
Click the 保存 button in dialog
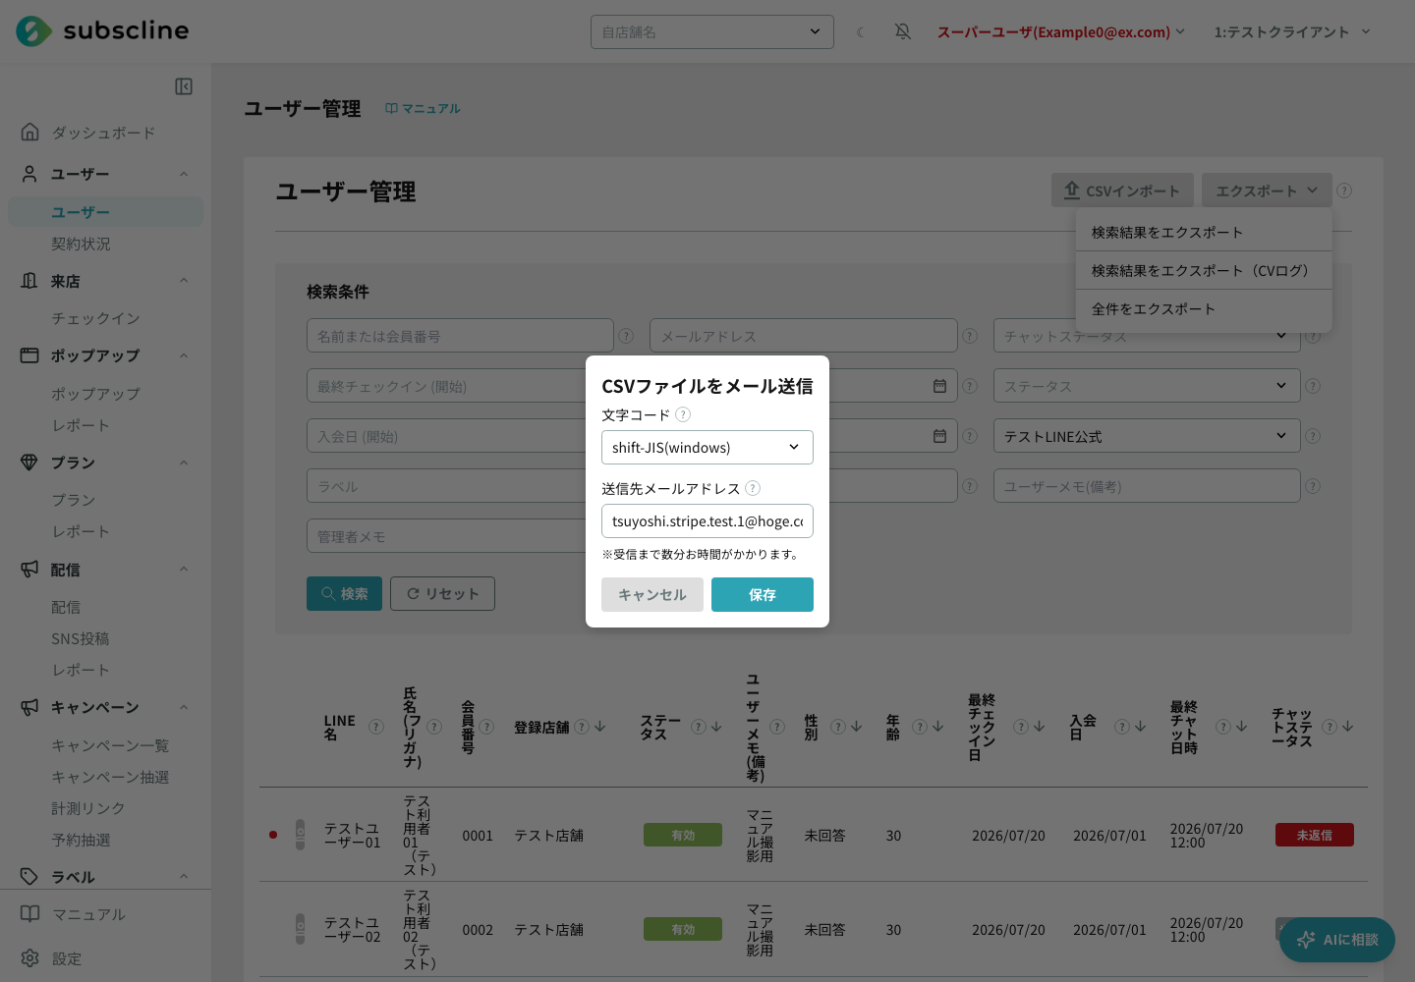point(763,594)
